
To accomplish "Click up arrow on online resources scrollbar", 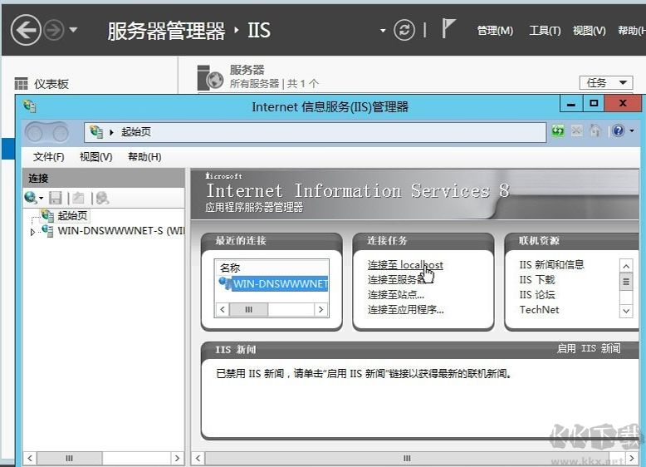I will tap(626, 266).
